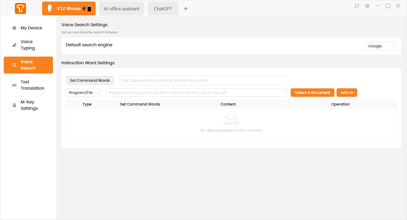Expand the Program/File type dropdown
Screen dimensions: 407x220
point(83,93)
